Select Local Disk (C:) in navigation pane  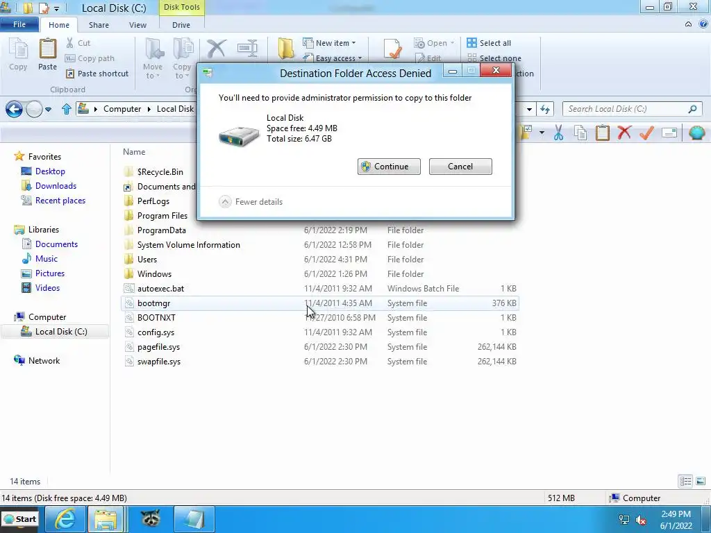(54, 332)
